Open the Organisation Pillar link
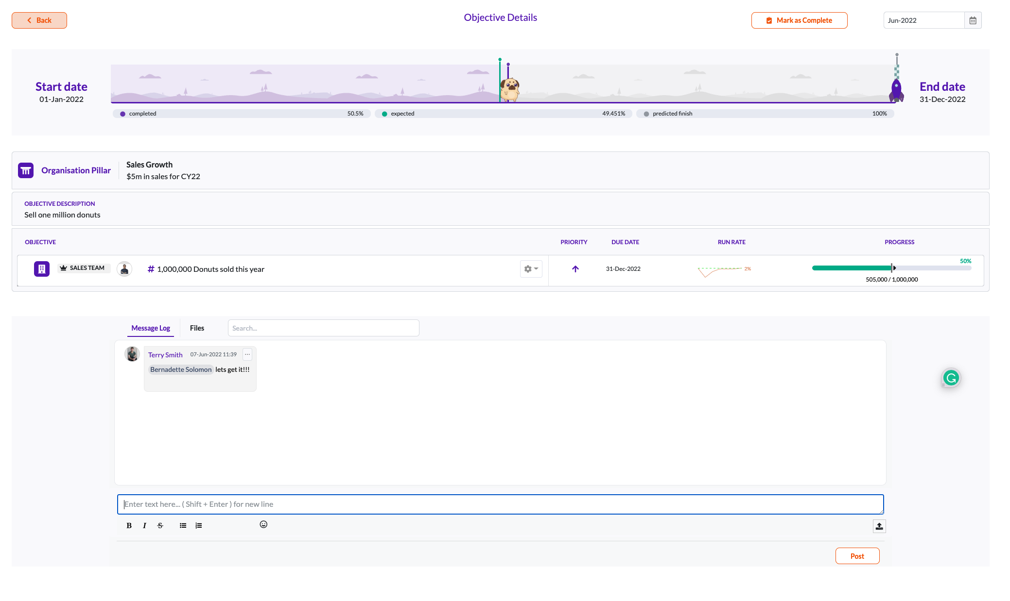Image resolution: width=1010 pixels, height=601 pixels. [x=76, y=170]
